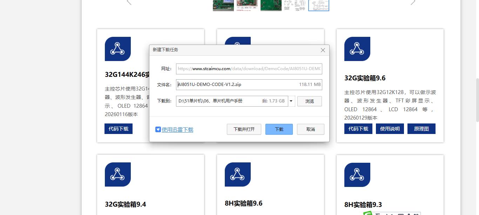The image size is (479, 215).
Task: Cancel the download with 取消
Action: pos(310,129)
